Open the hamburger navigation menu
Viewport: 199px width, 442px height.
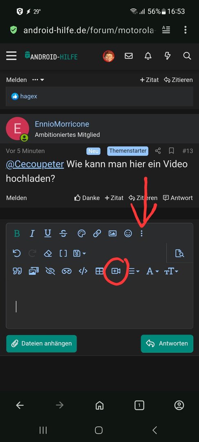click(x=11, y=56)
